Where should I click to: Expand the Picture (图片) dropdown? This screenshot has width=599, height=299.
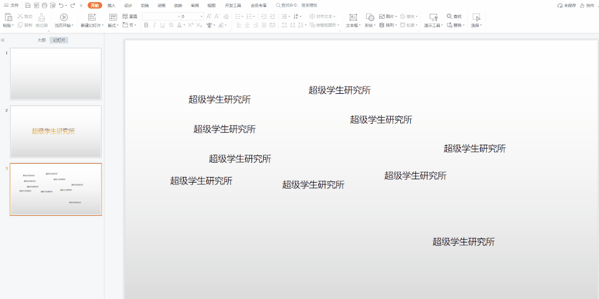(x=388, y=17)
